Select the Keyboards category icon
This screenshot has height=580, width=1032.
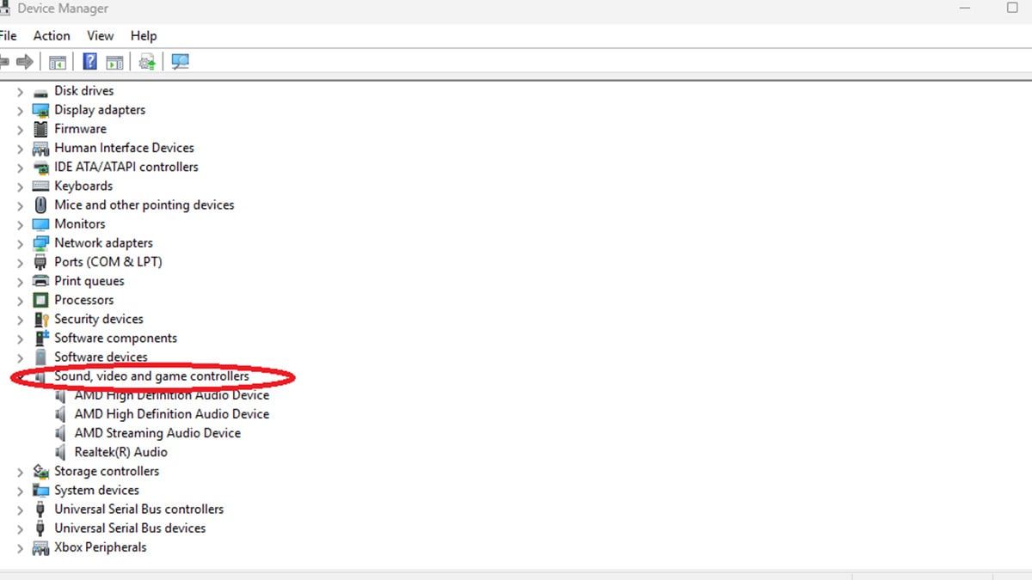coord(40,186)
